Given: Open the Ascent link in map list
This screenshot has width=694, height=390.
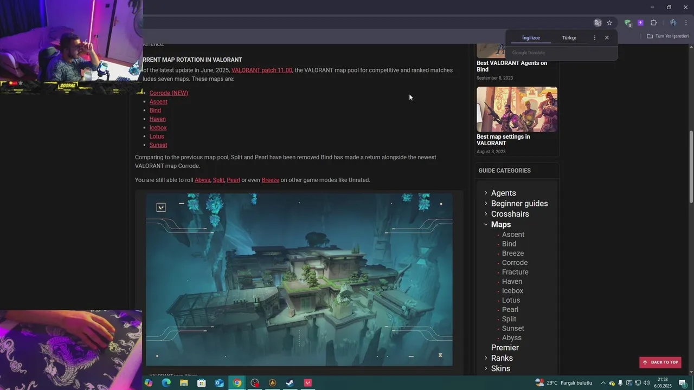Looking at the screenshot, I should tap(158, 102).
